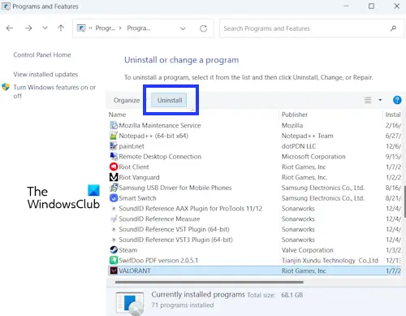Viewport: 406px width, 316px height.
Task: Click the vertical scrollbar thumb
Action: [404, 201]
